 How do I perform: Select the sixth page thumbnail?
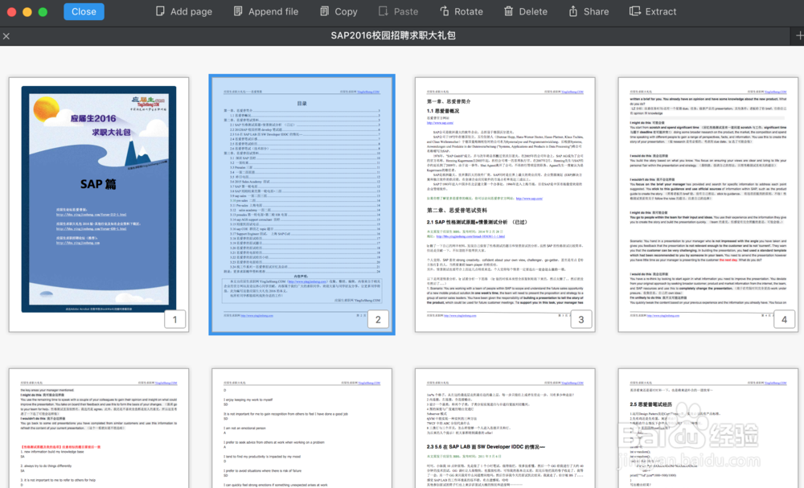[x=302, y=428]
